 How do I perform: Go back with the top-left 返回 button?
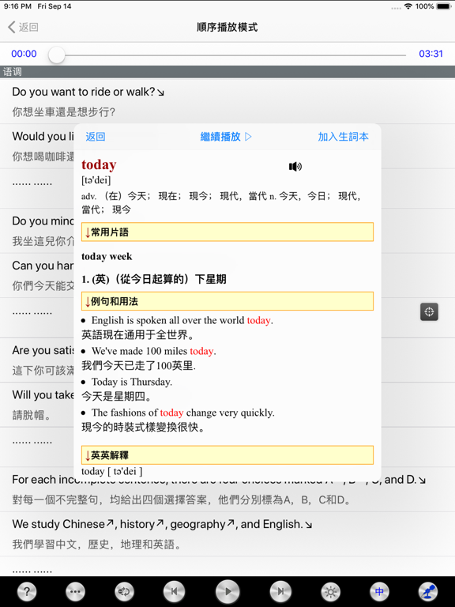[x=23, y=27]
